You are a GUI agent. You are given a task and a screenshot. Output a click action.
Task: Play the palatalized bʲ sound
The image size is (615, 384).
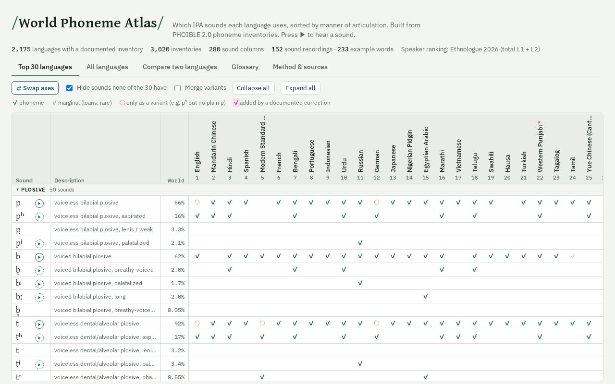pos(39,284)
